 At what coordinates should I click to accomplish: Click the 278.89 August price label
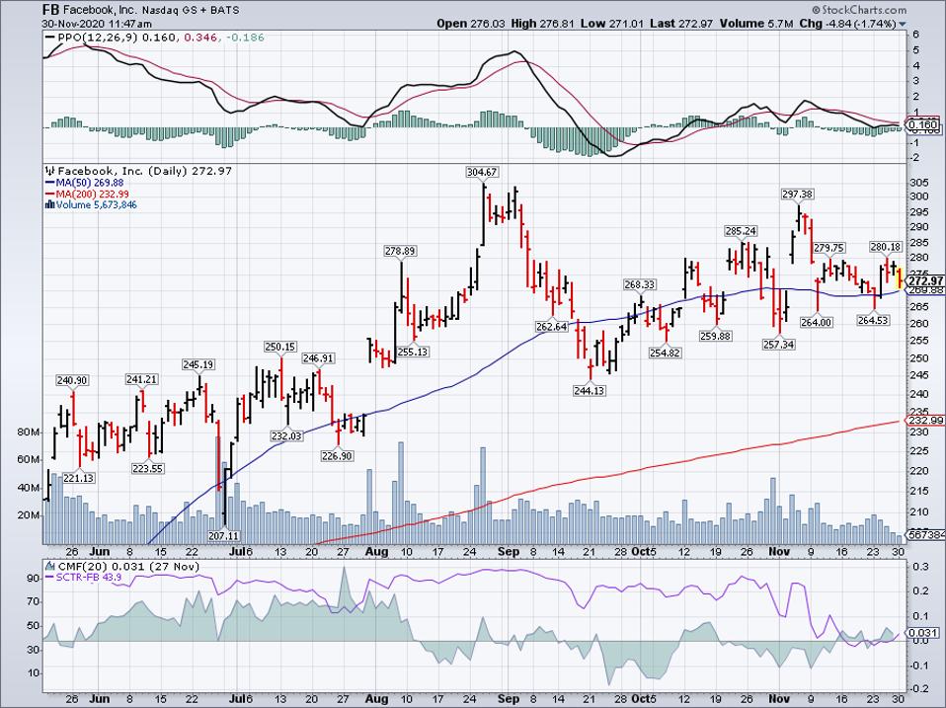[x=400, y=251]
